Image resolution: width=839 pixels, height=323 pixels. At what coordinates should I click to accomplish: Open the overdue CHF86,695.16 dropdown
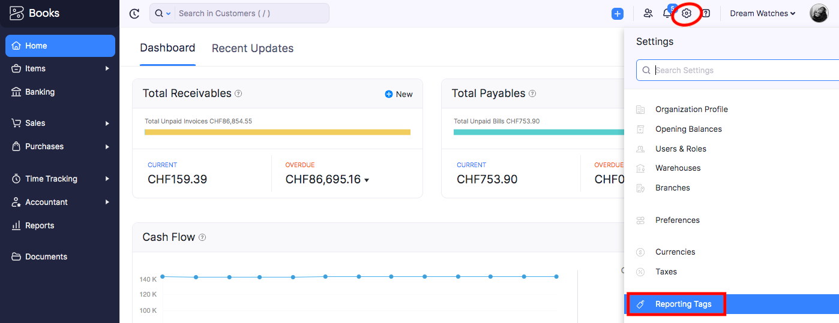(367, 180)
